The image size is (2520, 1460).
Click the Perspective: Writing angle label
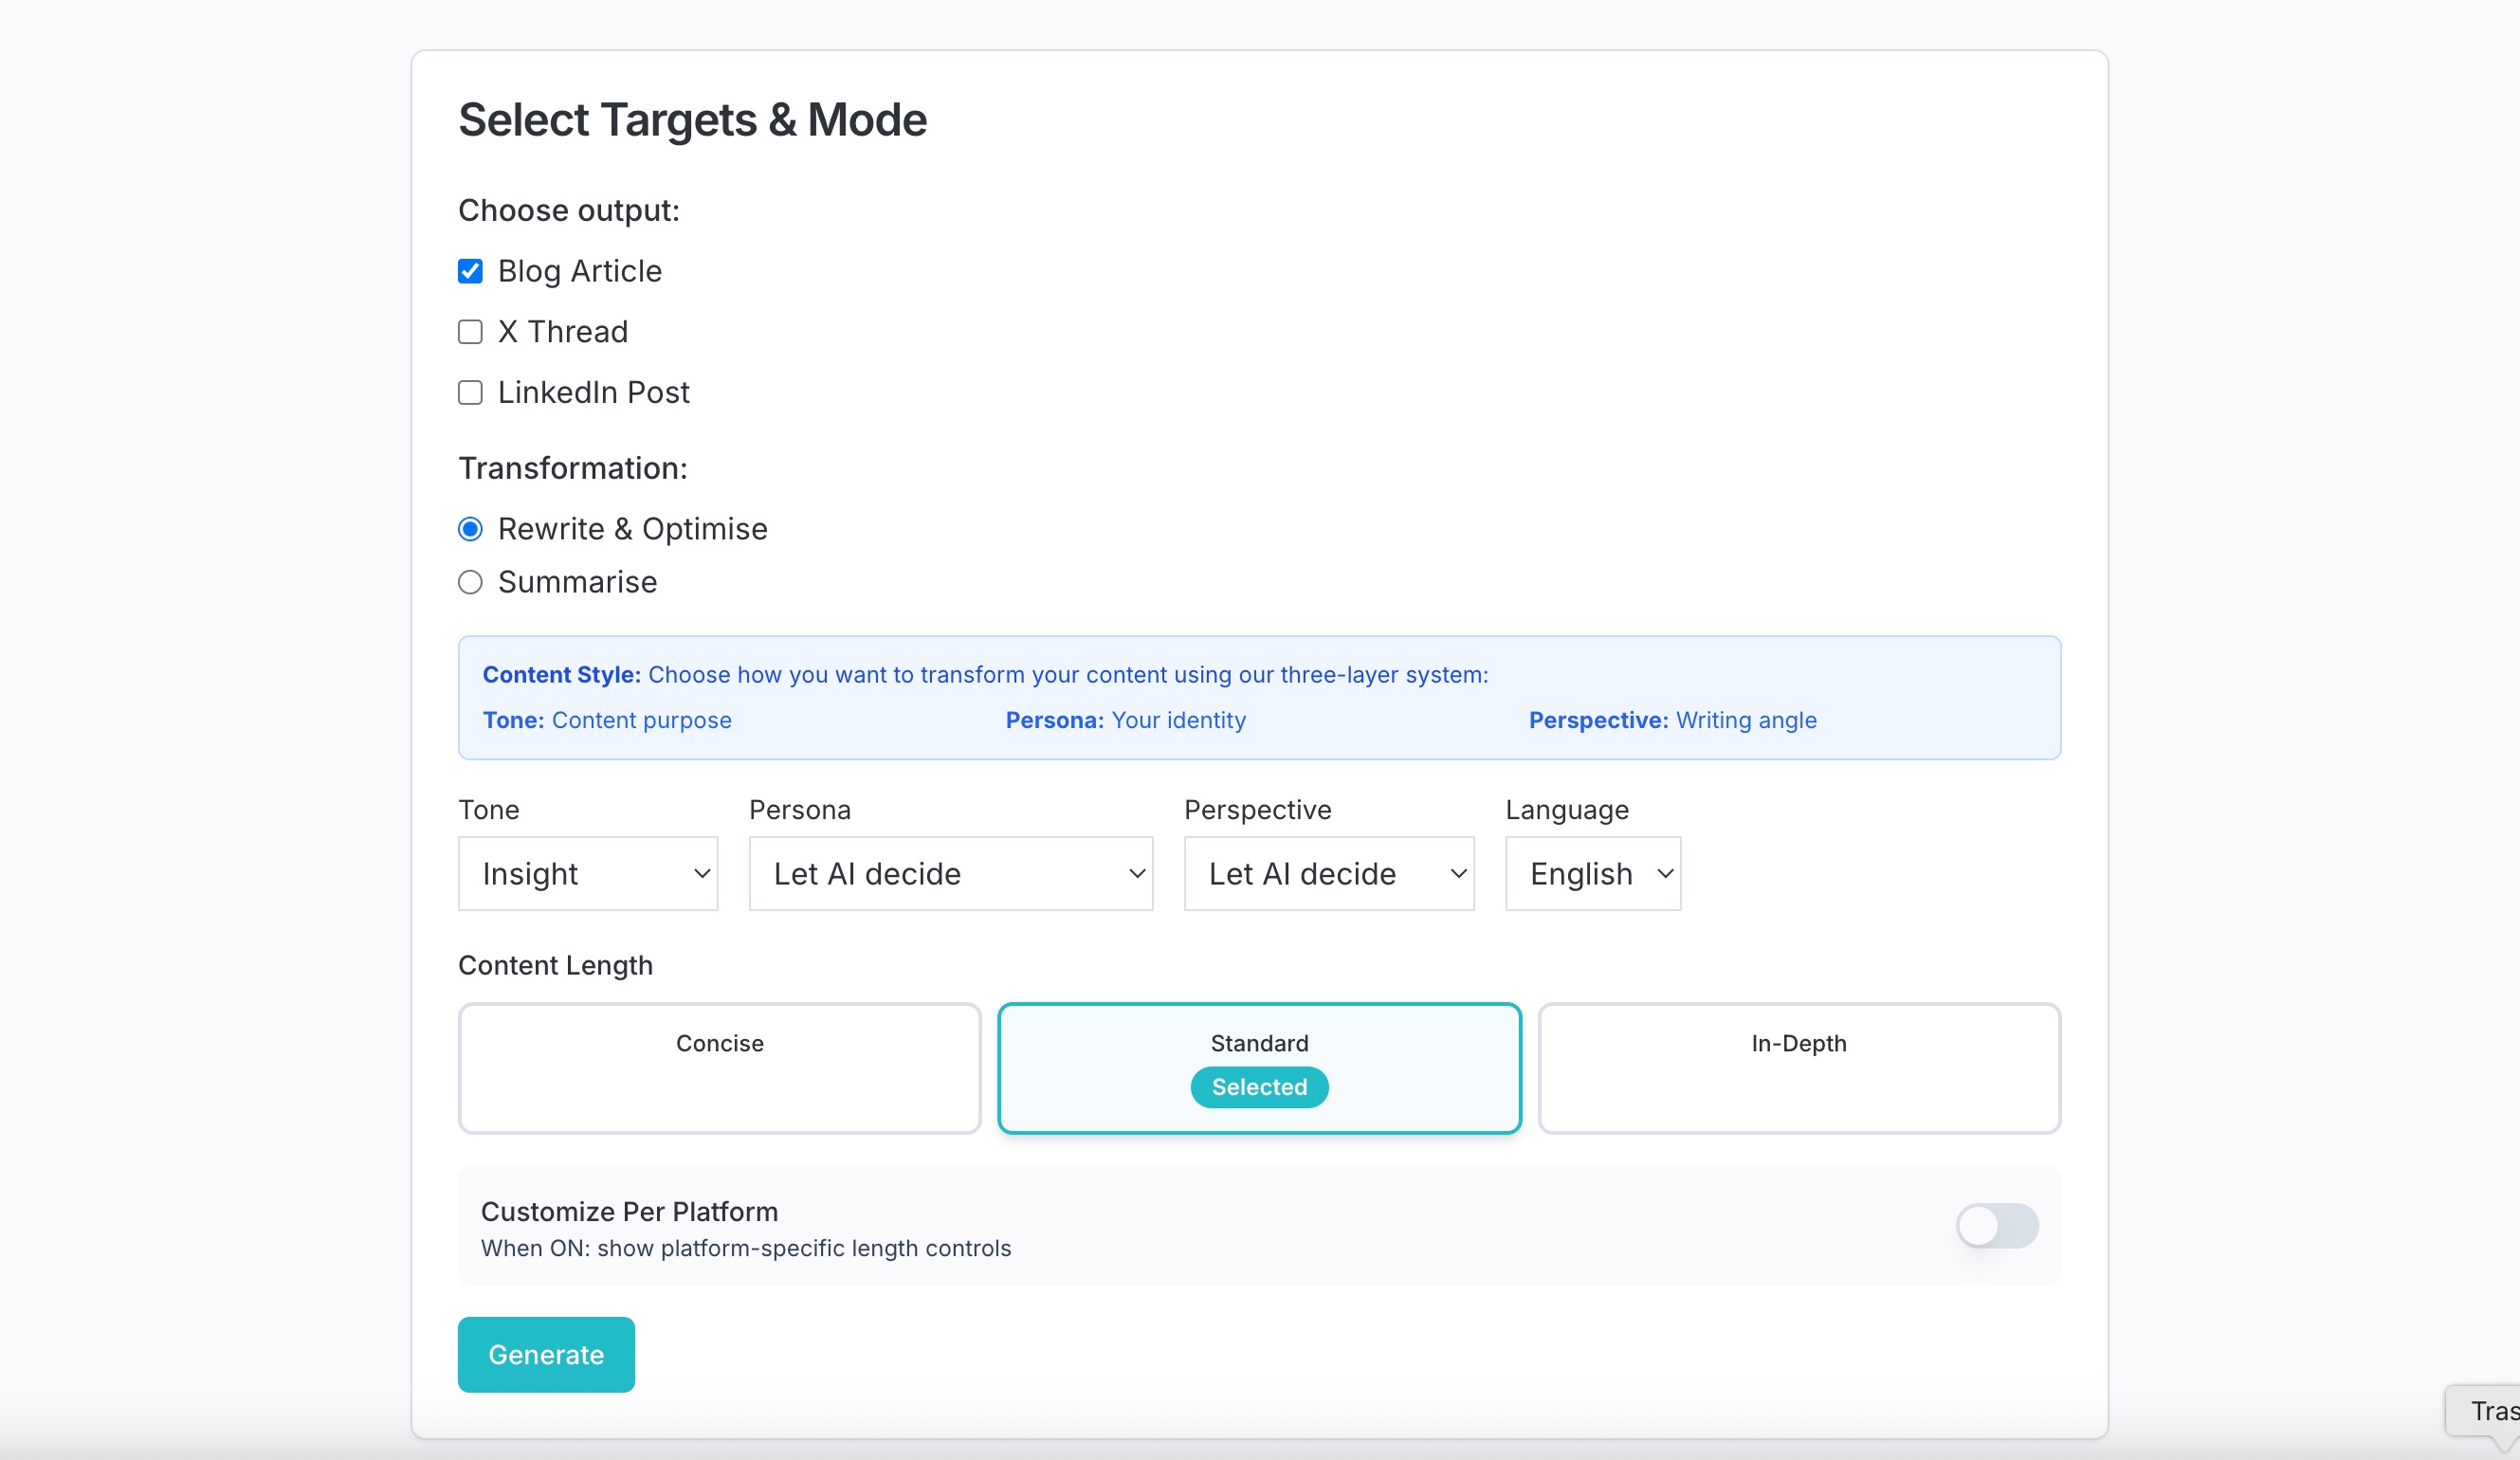click(1671, 720)
